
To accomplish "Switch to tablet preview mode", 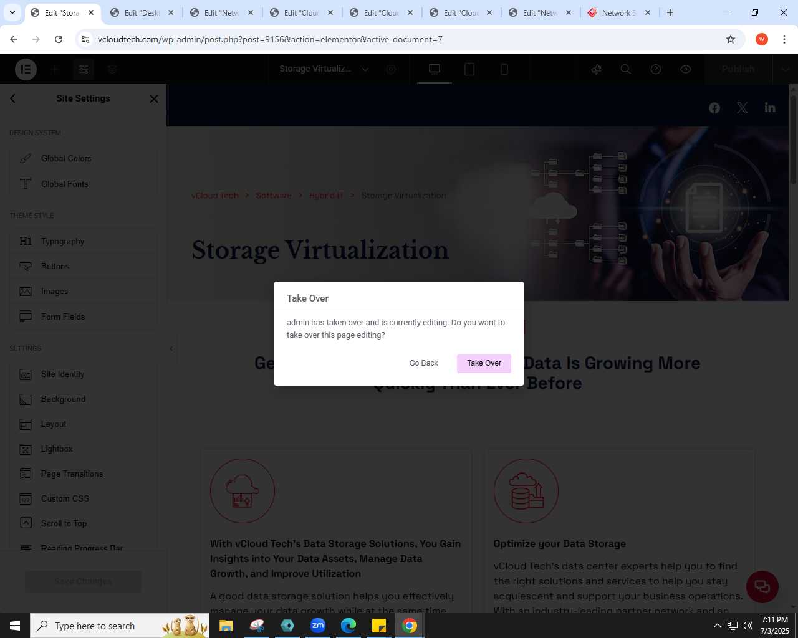I will 469,69.
